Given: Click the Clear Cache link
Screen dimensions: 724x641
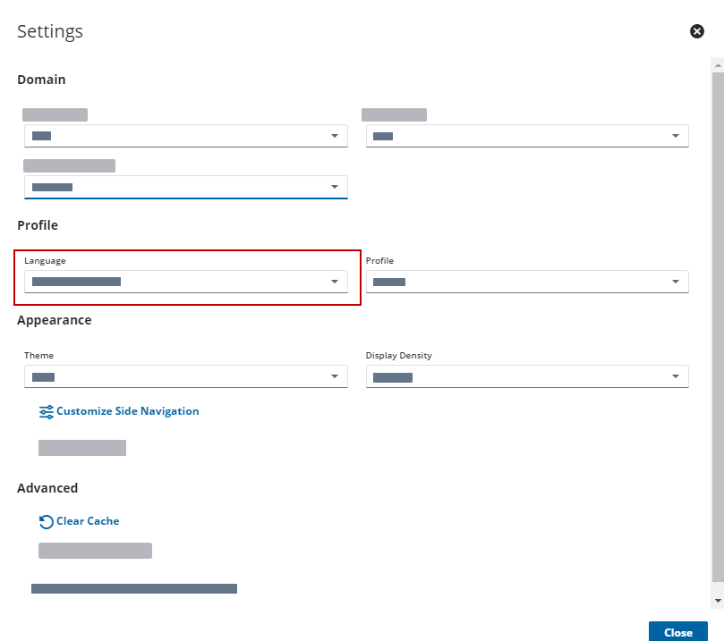Looking at the screenshot, I should click(x=88, y=521).
